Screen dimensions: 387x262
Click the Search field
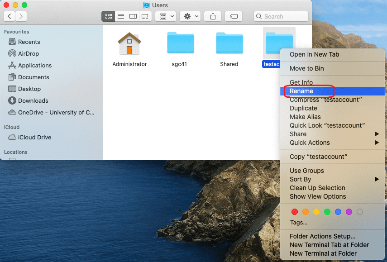(281, 16)
